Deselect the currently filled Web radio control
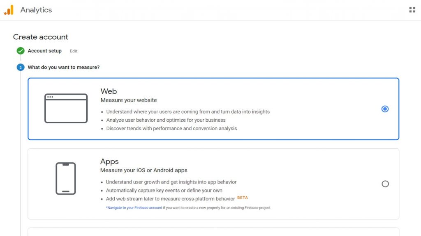The height and width of the screenshot is (236, 421). coord(385,109)
